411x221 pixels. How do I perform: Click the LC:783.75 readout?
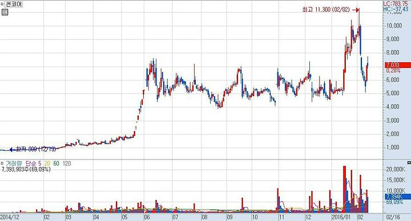point(396,4)
